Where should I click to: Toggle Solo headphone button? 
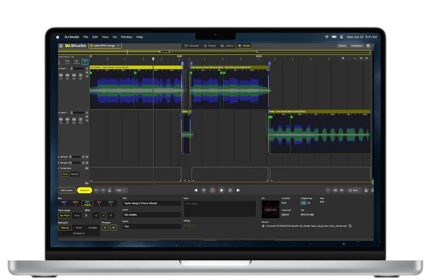tap(353, 190)
